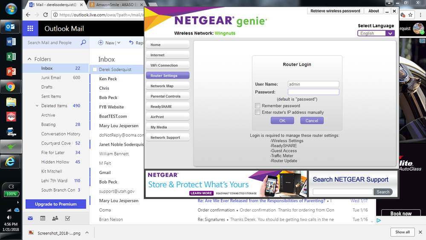Viewport: 426px width, 240px height.
Task: Click the search magnifier in Outlook Mail
Action: click(x=84, y=42)
